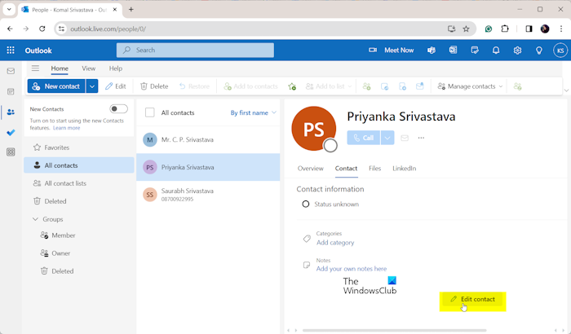This screenshot has height=334, width=571.
Task: Open the Manage contacts dropdown
Action: point(470,86)
